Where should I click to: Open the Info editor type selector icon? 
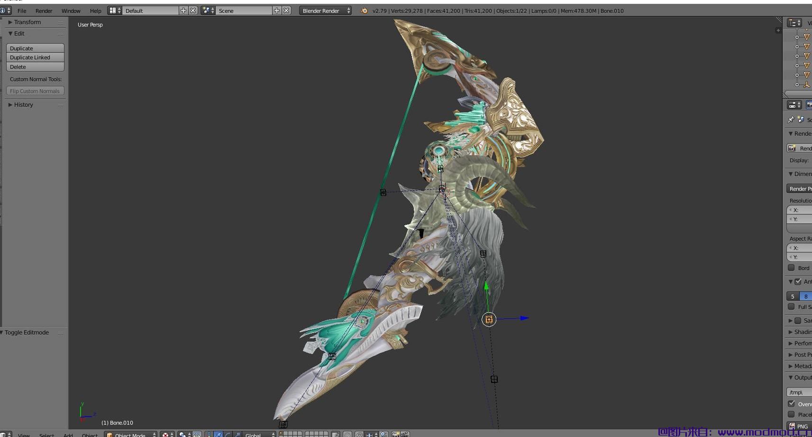[5, 10]
